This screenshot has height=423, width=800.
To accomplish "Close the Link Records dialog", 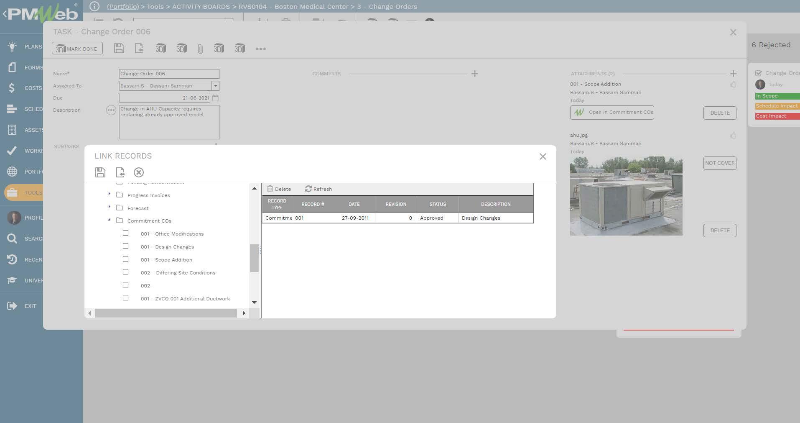I will pyautogui.click(x=543, y=156).
